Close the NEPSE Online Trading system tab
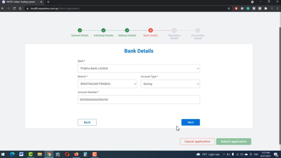This screenshot has height=158, width=281. (41, 2)
